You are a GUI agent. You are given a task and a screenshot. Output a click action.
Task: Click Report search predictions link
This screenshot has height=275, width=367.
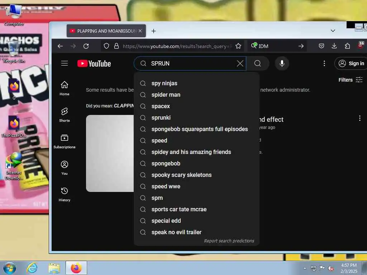click(229, 241)
